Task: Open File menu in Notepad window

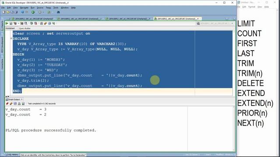Action: point(238,7)
